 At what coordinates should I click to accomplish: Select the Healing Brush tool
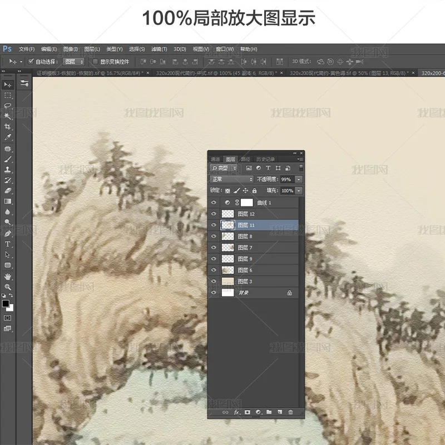(x=8, y=149)
